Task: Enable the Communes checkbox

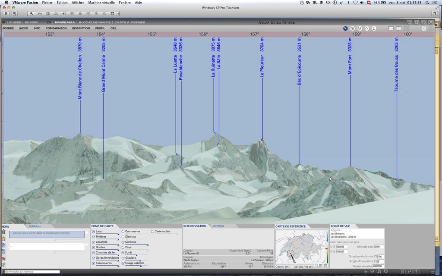Action: click(123, 232)
